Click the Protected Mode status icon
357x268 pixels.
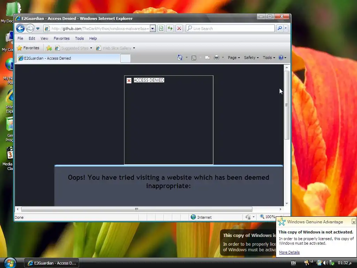248,217
